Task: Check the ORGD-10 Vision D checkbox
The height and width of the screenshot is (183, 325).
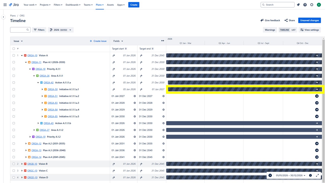Action: 14,177
